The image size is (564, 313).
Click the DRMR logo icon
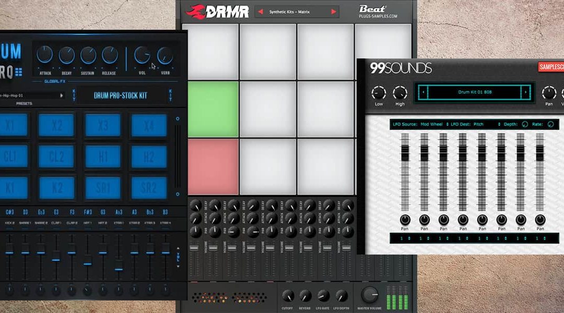pyautogui.click(x=195, y=11)
